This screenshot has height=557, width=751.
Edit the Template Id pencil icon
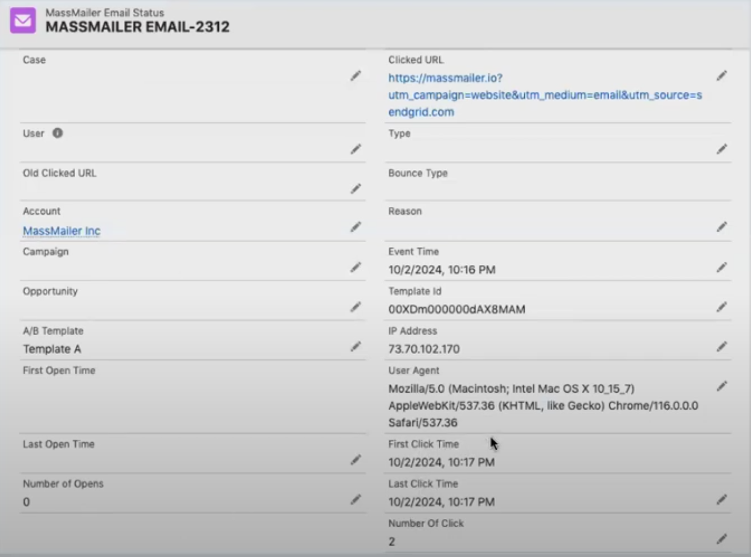[x=721, y=307]
